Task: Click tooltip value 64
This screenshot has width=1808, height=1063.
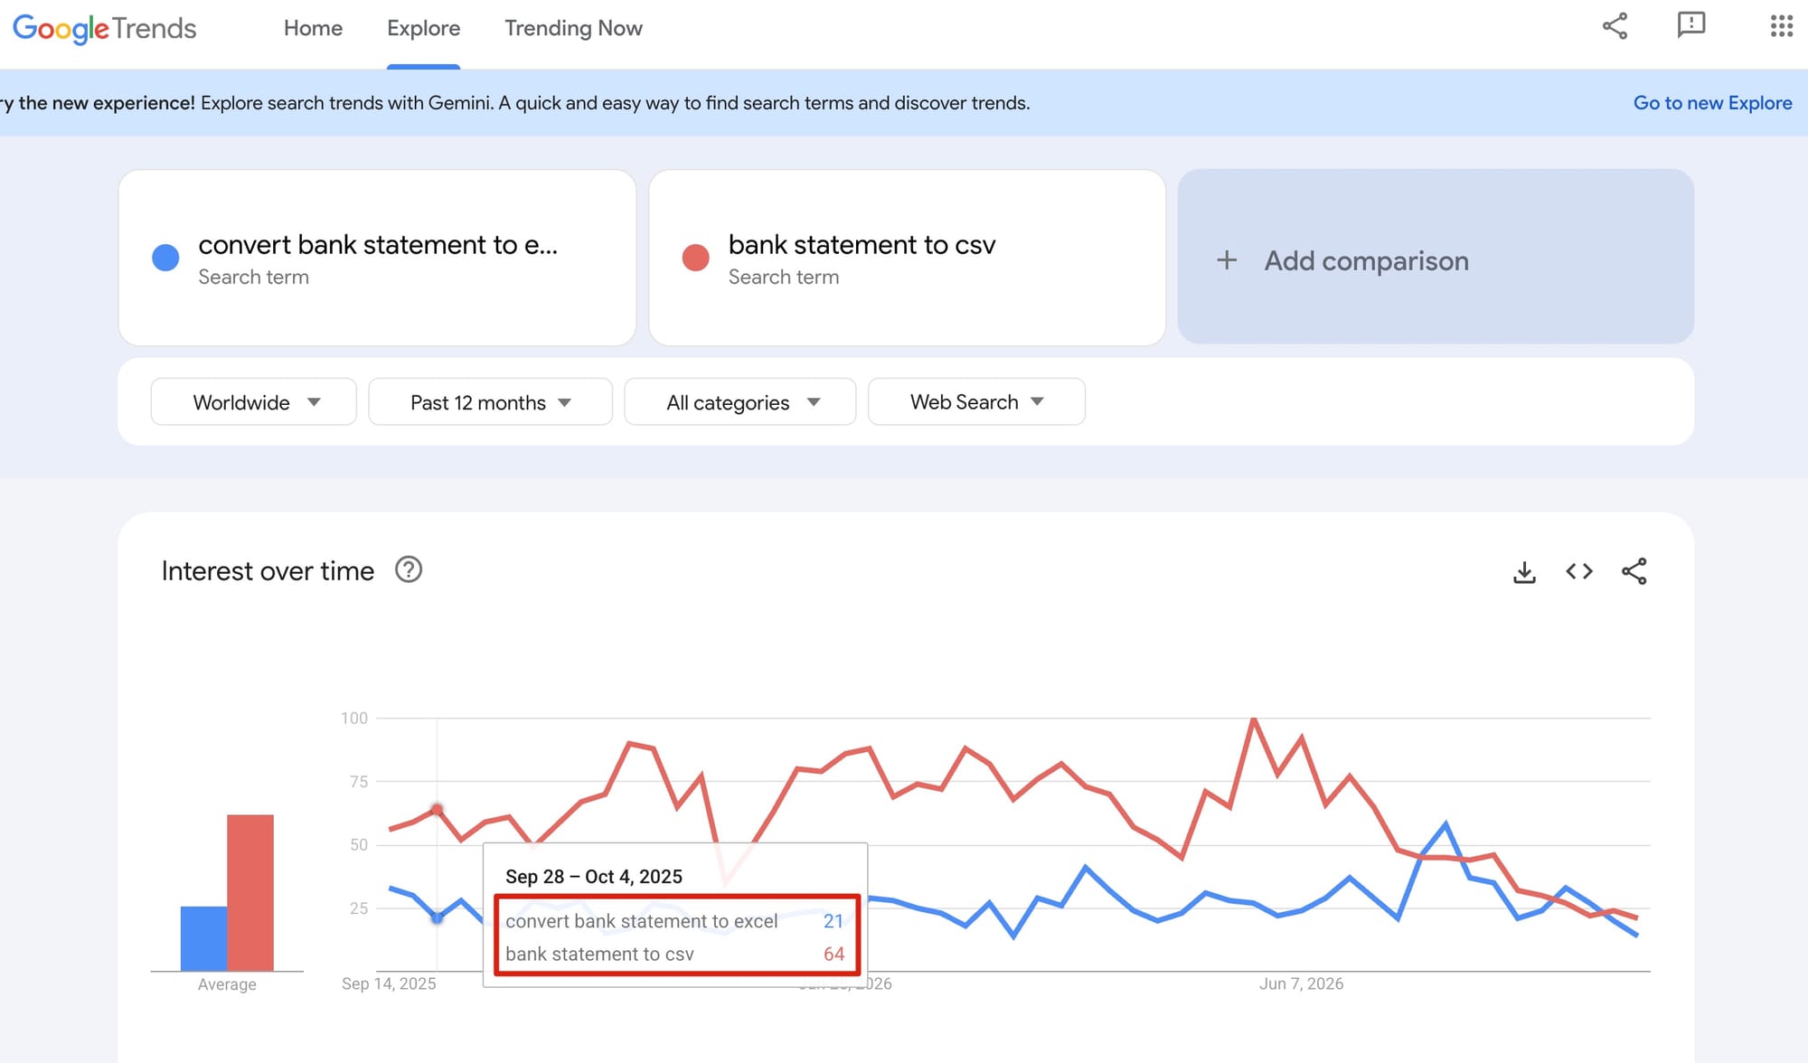Action: pyautogui.click(x=833, y=954)
